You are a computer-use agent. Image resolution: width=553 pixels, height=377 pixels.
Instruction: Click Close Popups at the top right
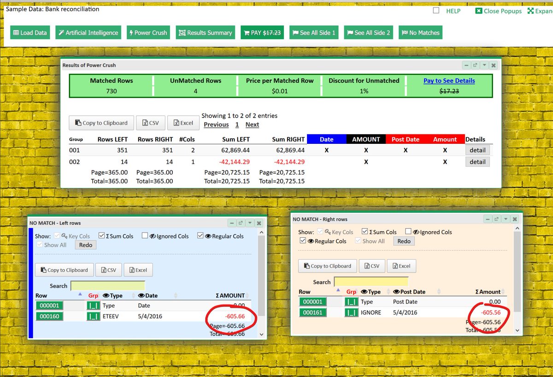coord(499,11)
